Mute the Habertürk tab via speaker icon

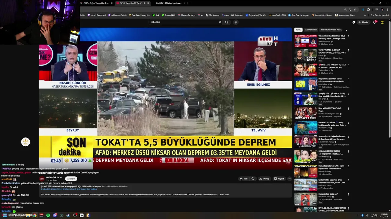click(144, 3)
